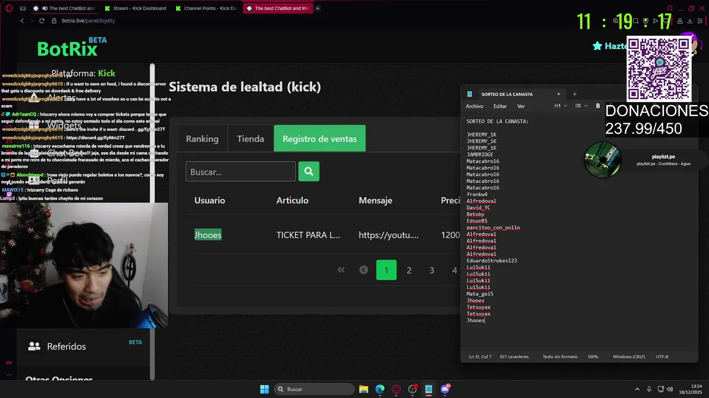
Task: Open Opera from the taskbar
Action: pyautogui.click(x=396, y=389)
